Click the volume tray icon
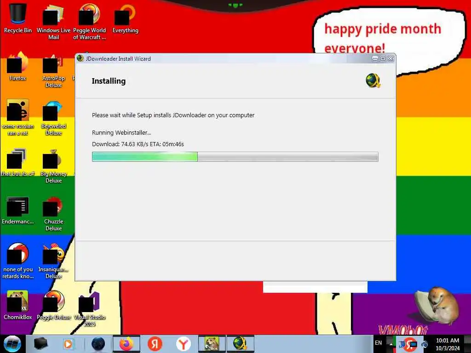 (425, 344)
